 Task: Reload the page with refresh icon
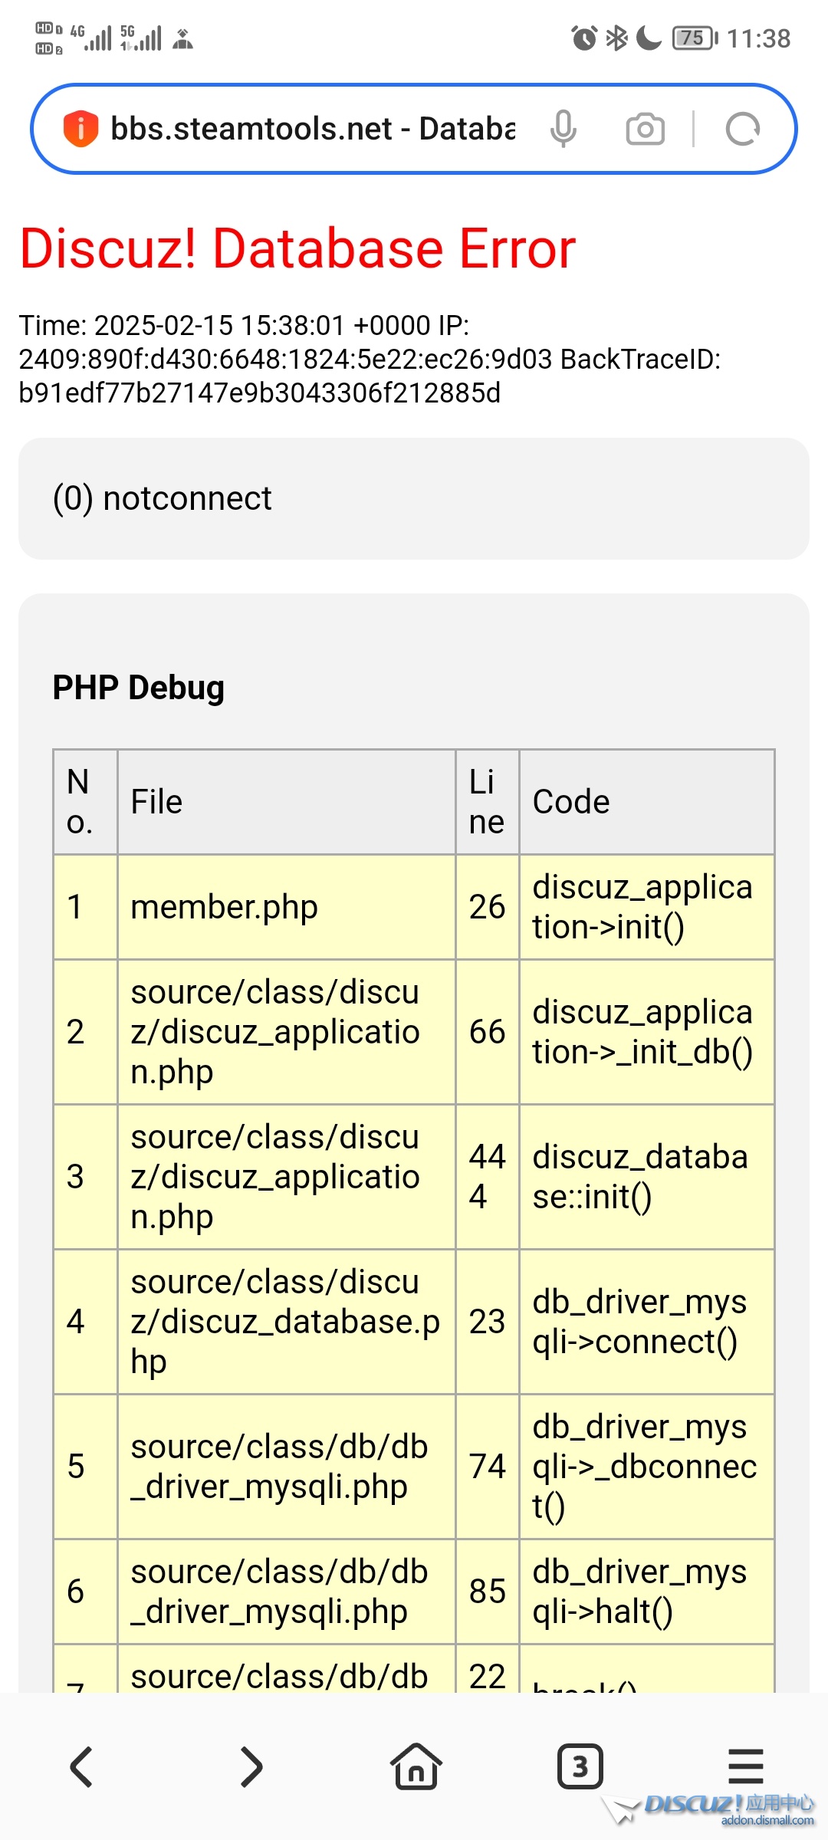[742, 129]
